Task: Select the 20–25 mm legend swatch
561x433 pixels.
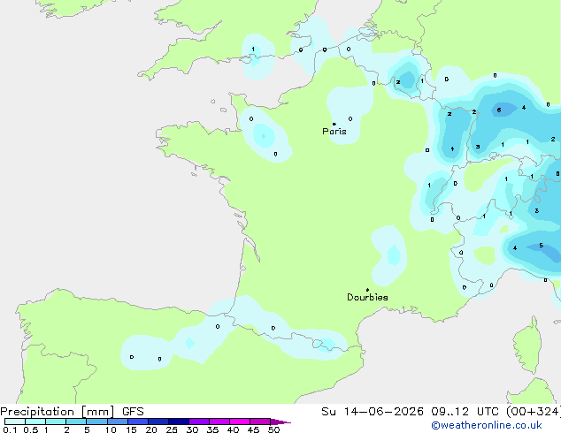Action: pos(158,422)
